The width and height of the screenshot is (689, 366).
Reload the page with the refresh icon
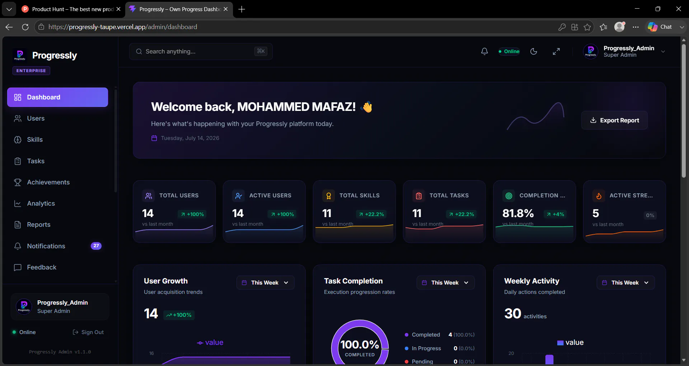tap(25, 27)
